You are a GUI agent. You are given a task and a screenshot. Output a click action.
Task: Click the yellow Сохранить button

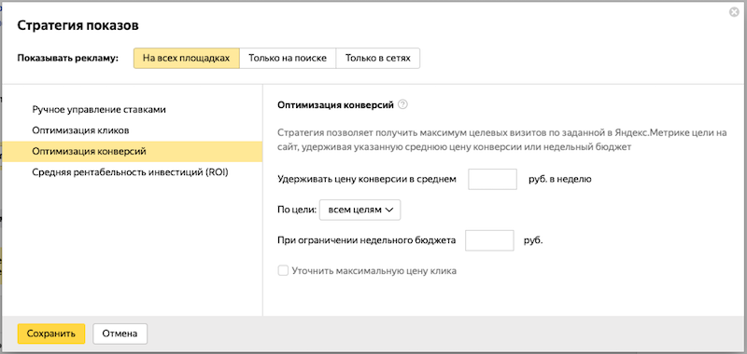(51, 334)
